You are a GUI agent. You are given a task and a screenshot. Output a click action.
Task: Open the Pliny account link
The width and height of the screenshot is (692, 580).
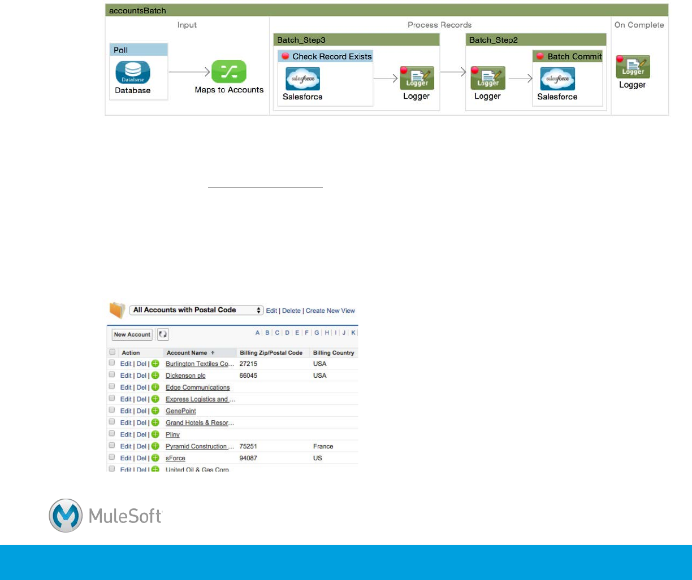point(172,435)
